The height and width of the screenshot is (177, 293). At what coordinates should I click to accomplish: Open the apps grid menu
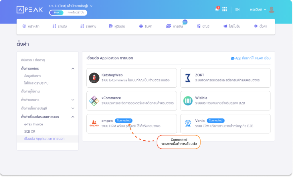(x=224, y=9)
